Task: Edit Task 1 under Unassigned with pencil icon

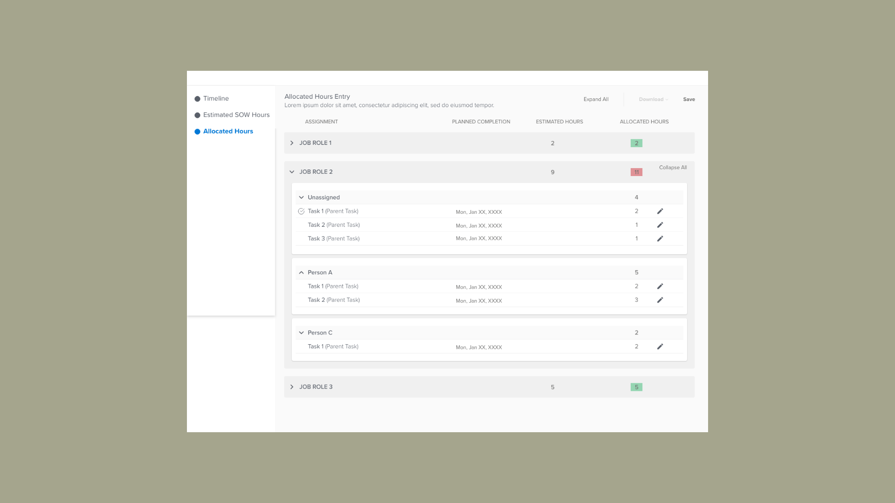Action: point(660,211)
